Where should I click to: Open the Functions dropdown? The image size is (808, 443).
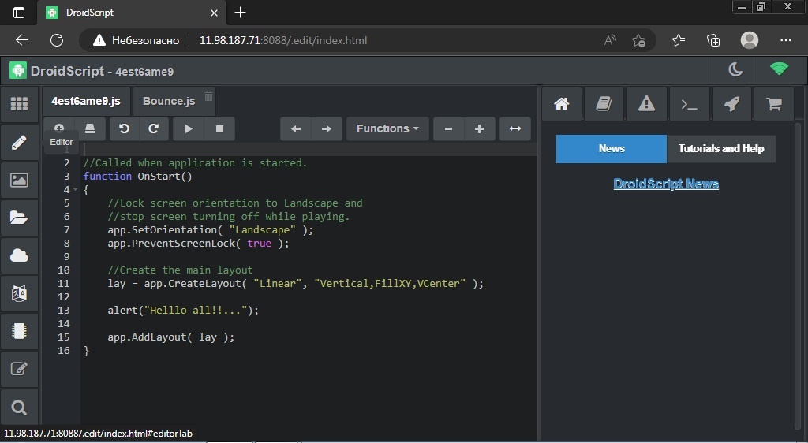[387, 128]
